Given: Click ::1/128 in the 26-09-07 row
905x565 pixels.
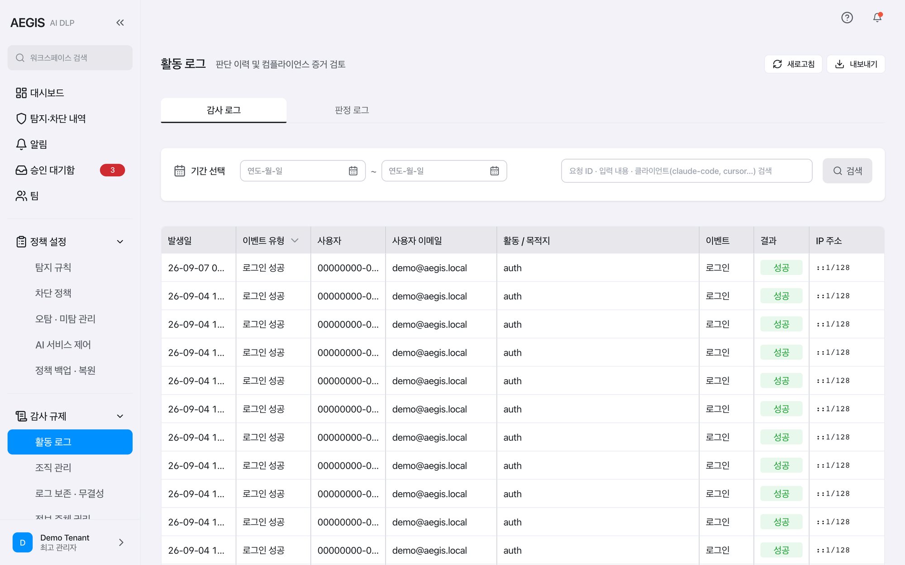Looking at the screenshot, I should [x=833, y=268].
